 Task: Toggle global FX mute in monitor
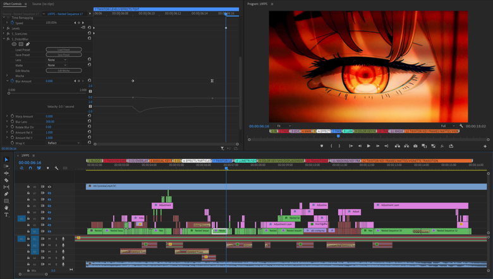click(x=442, y=146)
